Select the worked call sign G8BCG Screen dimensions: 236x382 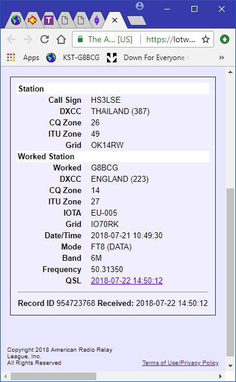coord(105,168)
